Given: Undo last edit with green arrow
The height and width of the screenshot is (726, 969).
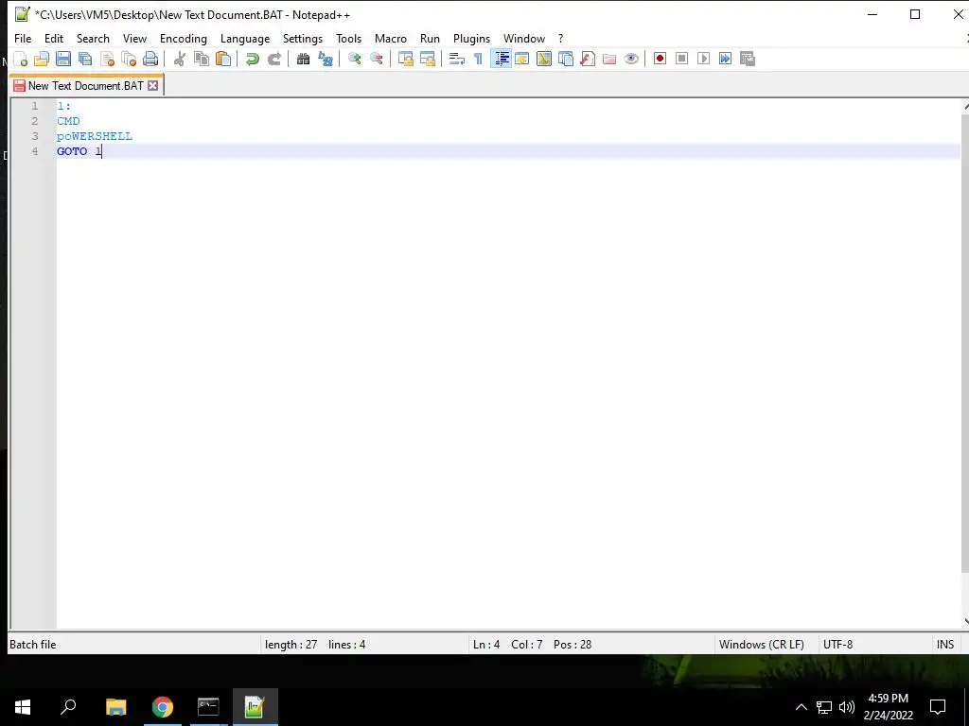Looking at the screenshot, I should click(x=252, y=59).
